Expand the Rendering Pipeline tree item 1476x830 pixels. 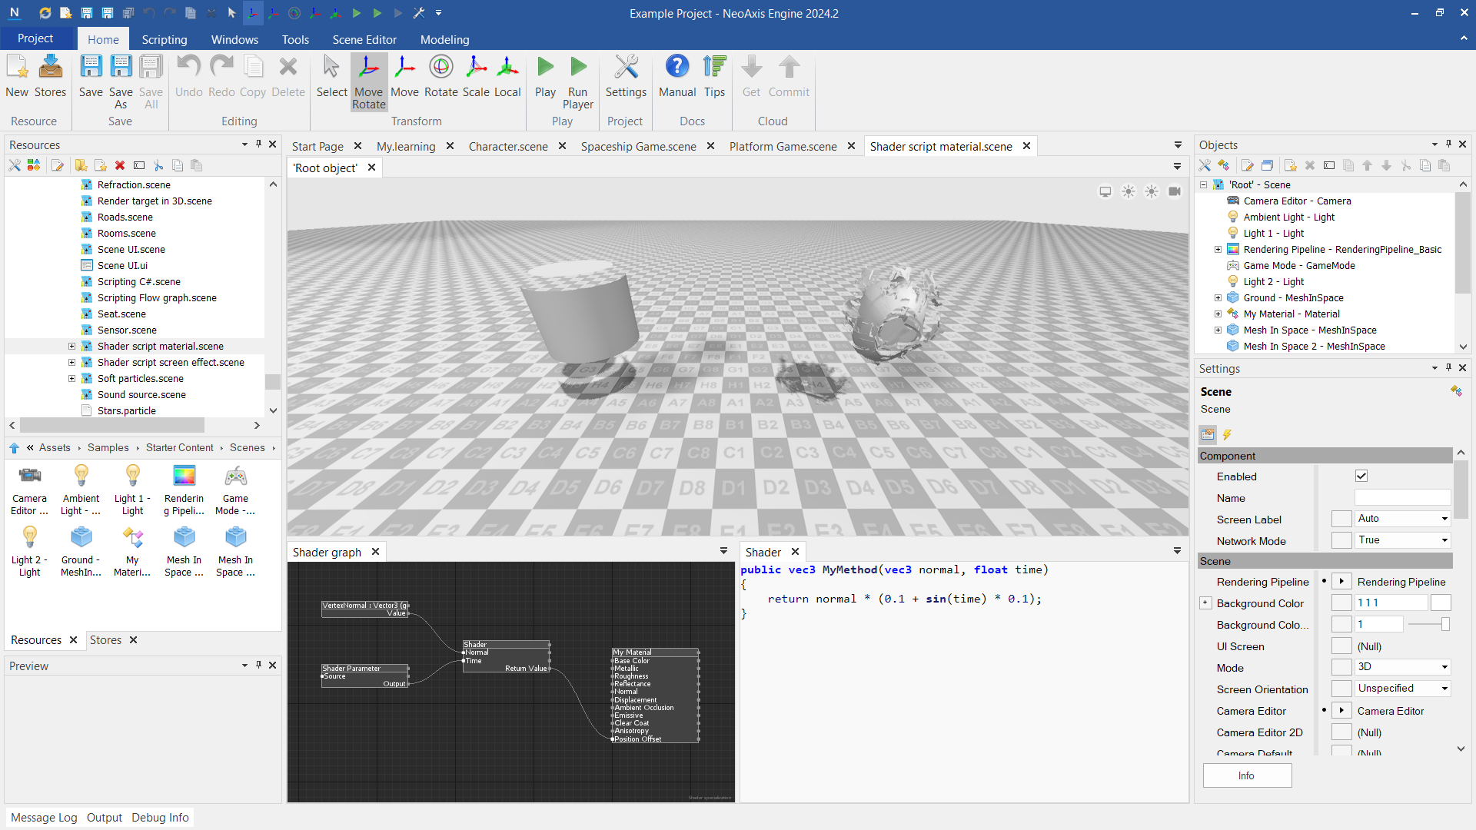(1218, 249)
